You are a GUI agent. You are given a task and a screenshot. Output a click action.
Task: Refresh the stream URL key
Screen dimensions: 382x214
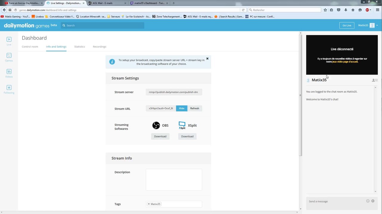point(195,108)
